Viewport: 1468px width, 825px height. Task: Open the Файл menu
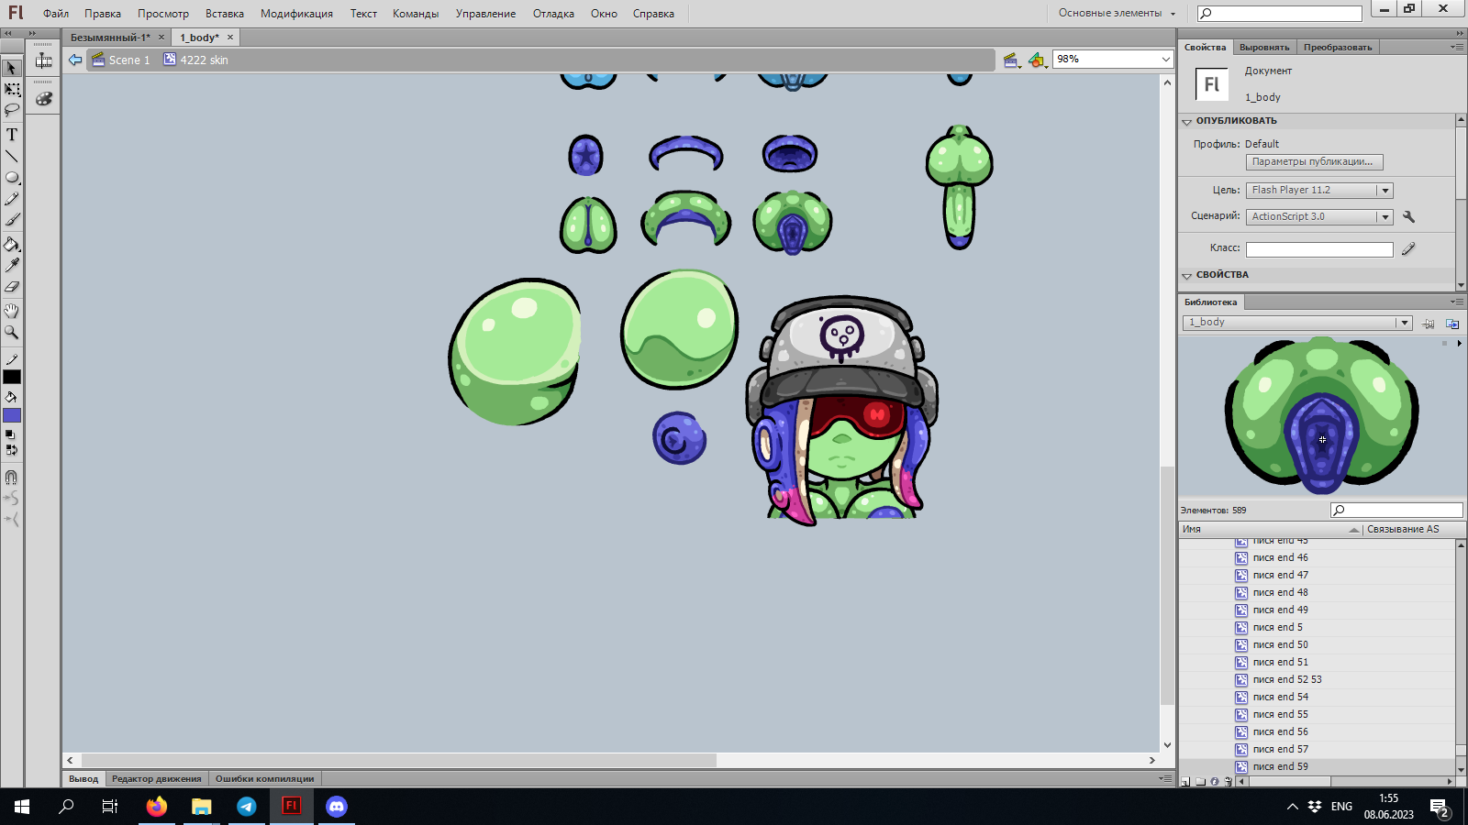pos(56,14)
